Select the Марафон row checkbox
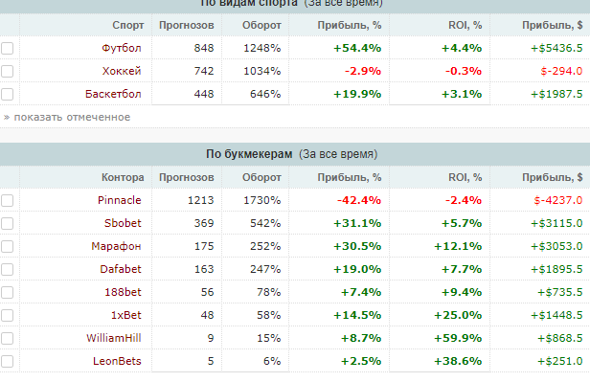The image size is (590, 382). (x=7, y=247)
